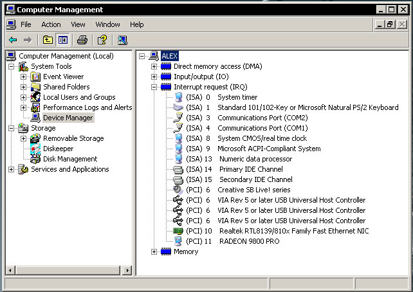
Task: Click the port icon beside COM2
Action: pos(178,118)
